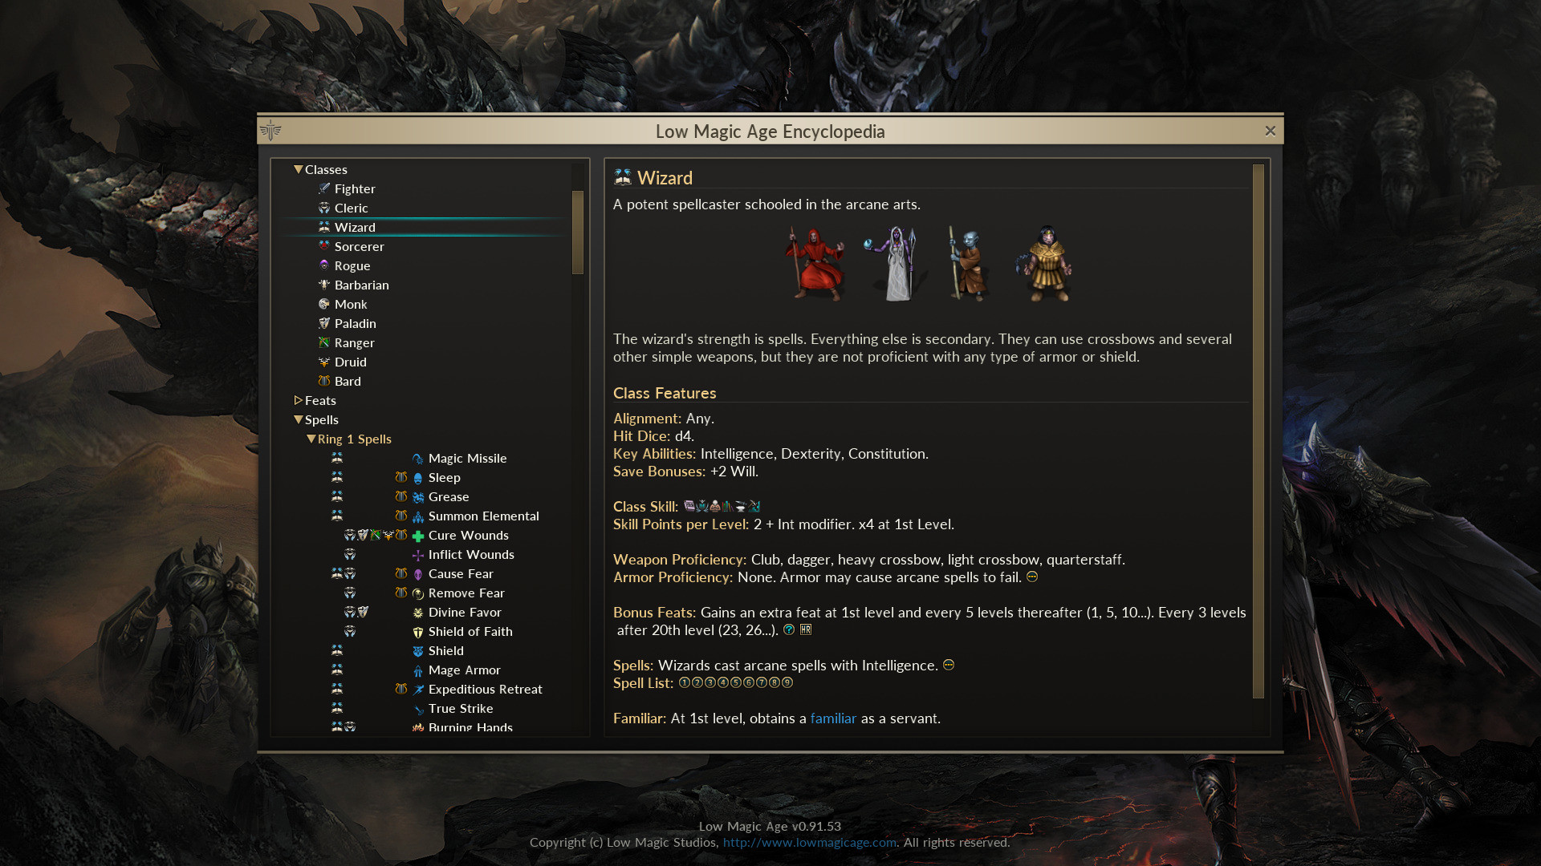Click Spell List ring number 1 circle
Image resolution: width=1541 pixels, height=866 pixels.
click(683, 682)
